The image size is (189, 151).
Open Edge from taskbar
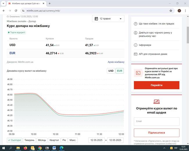tap(61, 148)
